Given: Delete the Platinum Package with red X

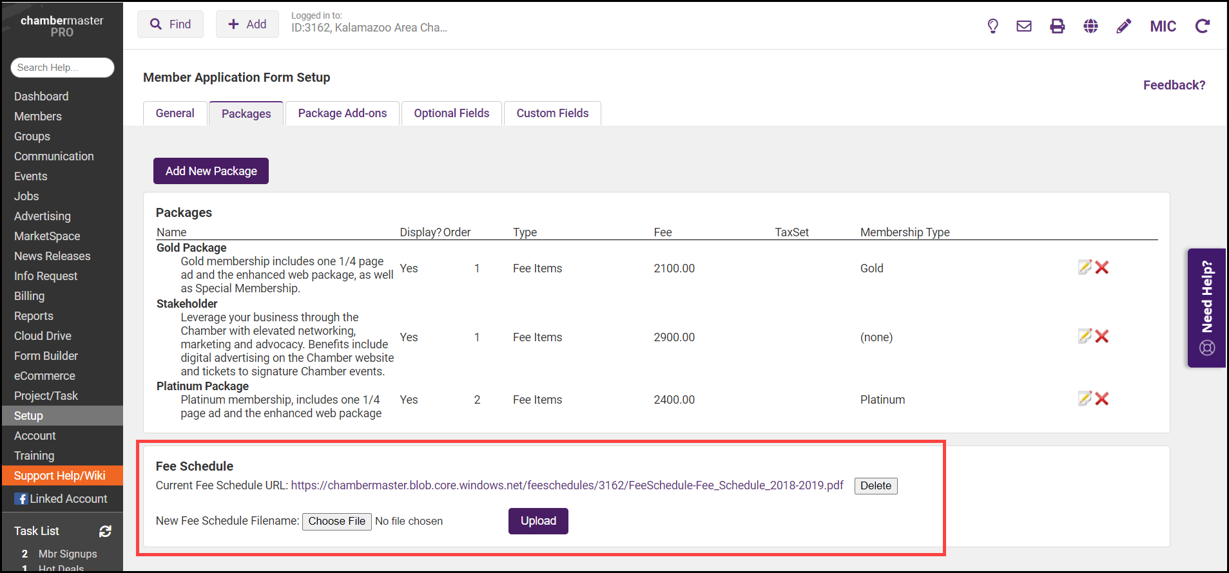Looking at the screenshot, I should pos(1102,399).
